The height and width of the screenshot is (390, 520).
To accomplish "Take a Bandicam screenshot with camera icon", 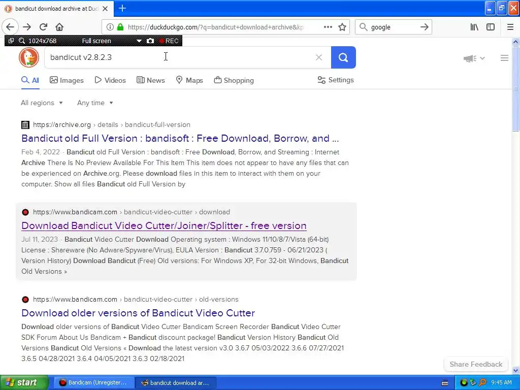I will coord(150,41).
